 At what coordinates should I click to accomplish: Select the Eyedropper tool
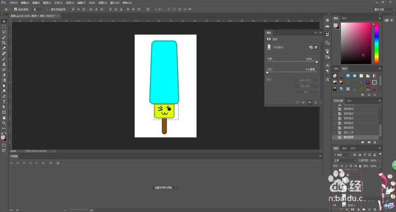(4, 48)
